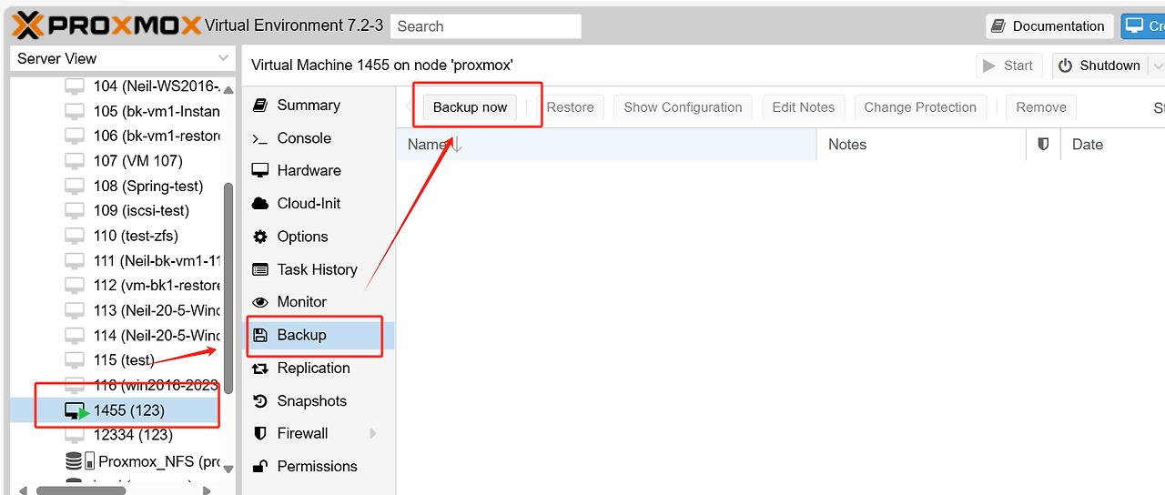The image size is (1165, 495).
Task: Select the Backup tab
Action: (x=319, y=335)
